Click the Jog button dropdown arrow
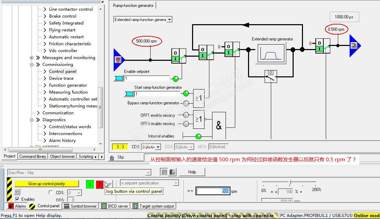This screenshot has width=380, height=219. (110, 184)
